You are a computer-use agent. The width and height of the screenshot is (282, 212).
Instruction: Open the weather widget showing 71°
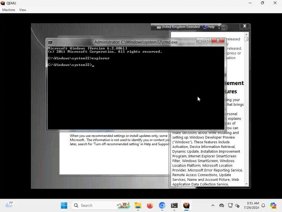pyautogui.click(x=9, y=205)
